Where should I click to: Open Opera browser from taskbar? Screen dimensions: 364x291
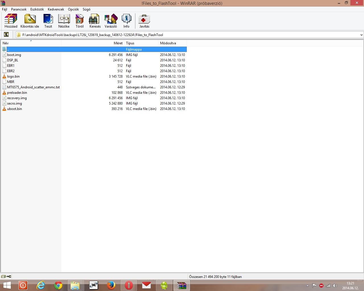(x=129, y=285)
